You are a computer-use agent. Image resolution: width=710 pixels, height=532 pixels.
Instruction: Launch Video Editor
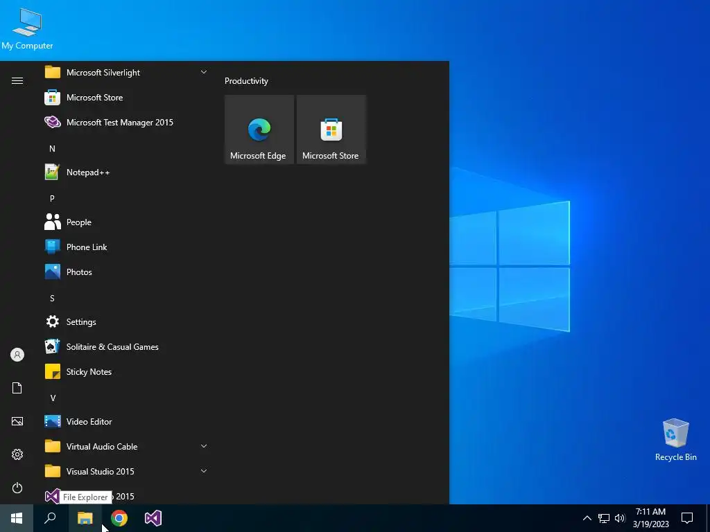point(126,421)
